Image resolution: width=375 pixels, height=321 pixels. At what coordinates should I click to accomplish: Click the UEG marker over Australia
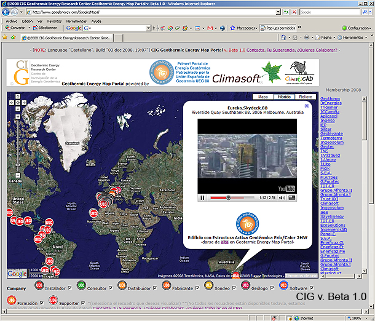click(x=236, y=275)
